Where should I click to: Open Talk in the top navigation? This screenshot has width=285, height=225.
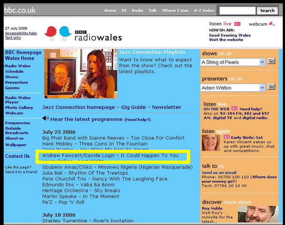click(x=152, y=11)
